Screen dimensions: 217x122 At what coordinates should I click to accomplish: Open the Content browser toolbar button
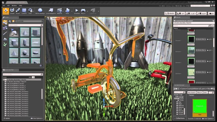24,11
